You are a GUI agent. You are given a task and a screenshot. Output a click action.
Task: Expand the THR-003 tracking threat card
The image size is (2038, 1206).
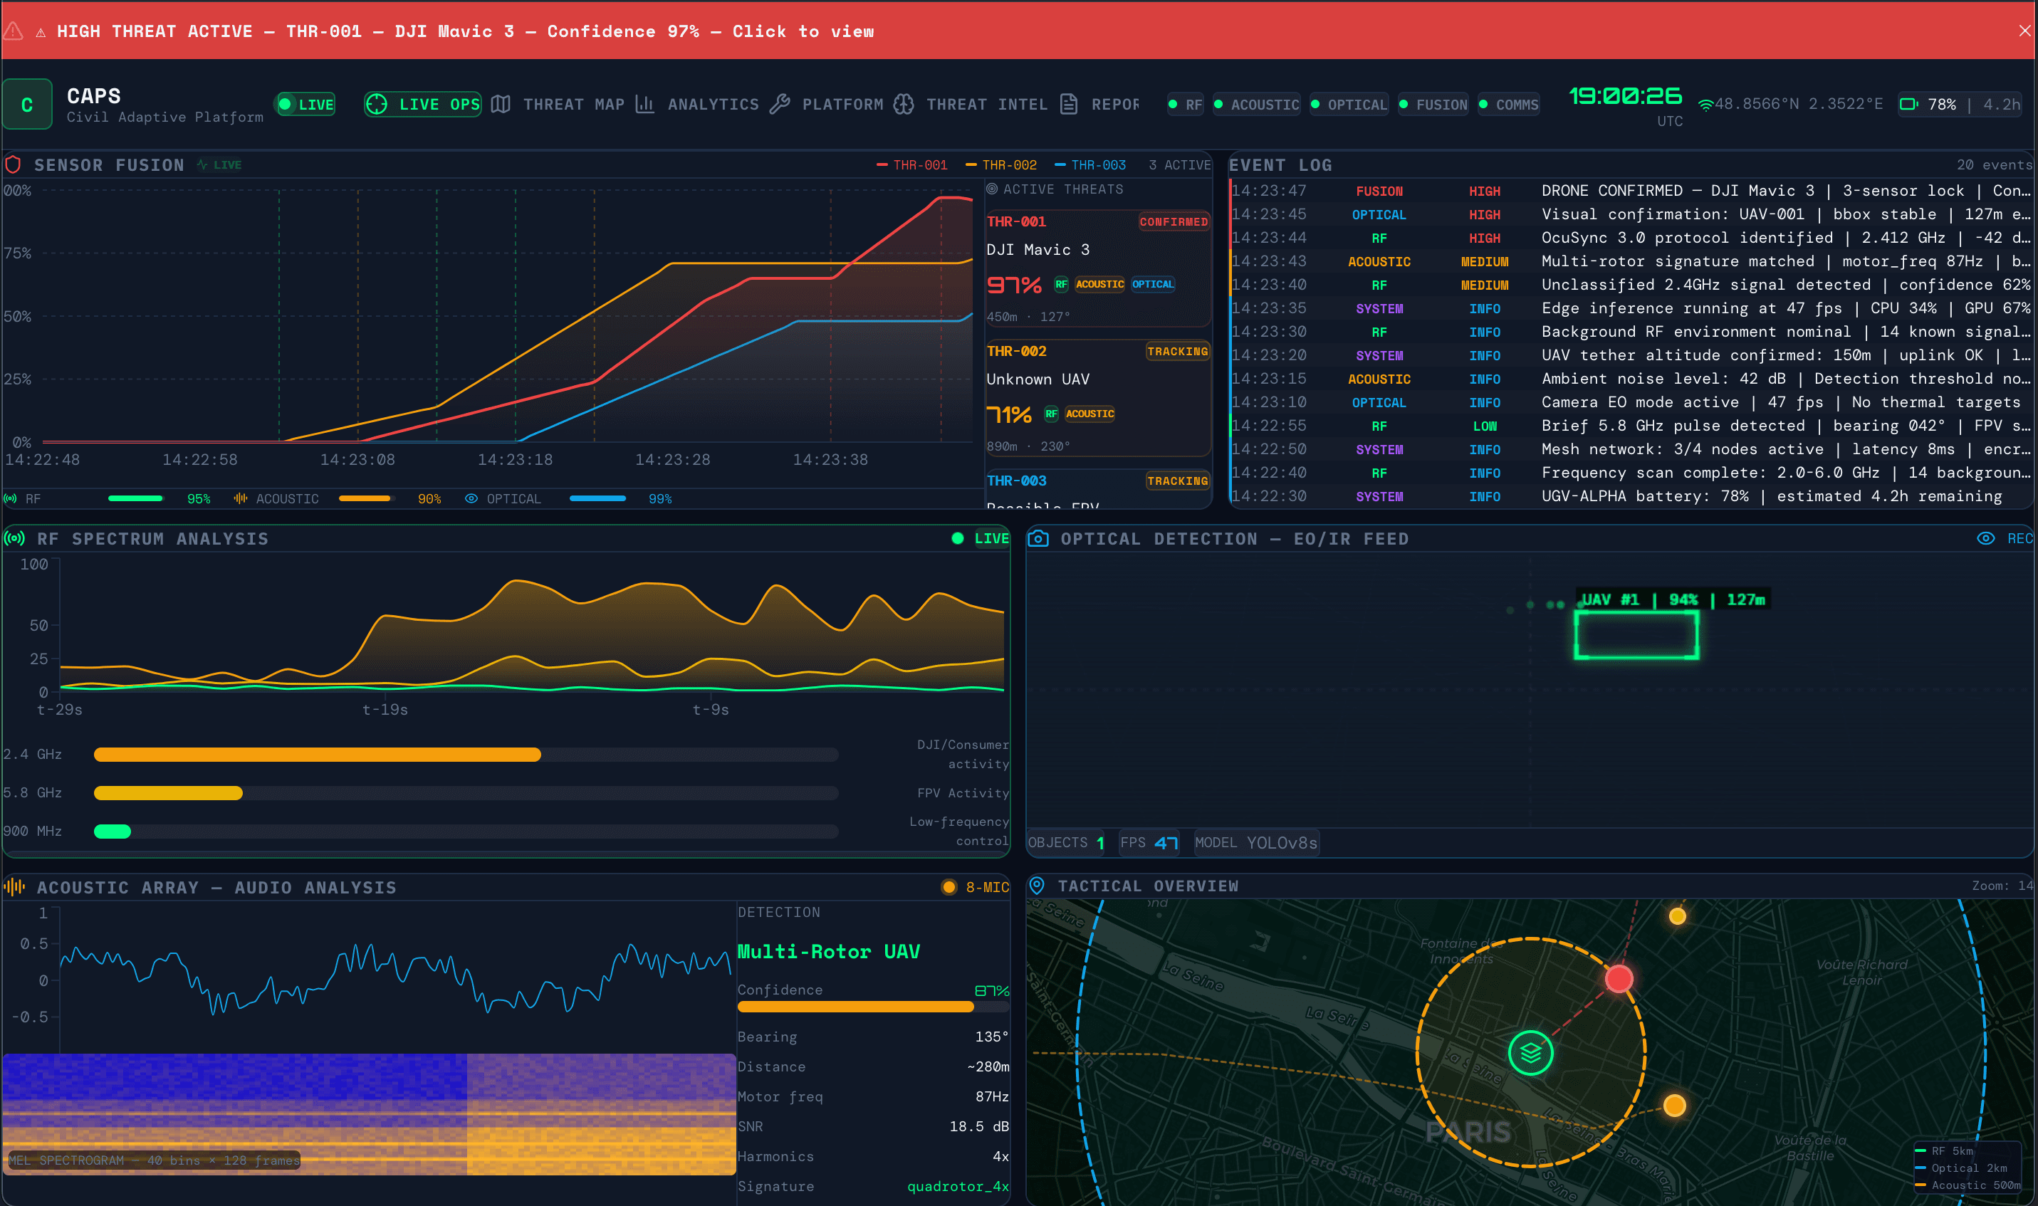point(1097,488)
